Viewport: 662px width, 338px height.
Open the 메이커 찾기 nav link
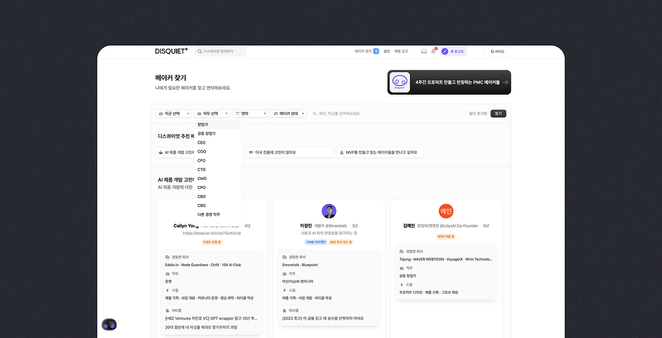click(363, 51)
